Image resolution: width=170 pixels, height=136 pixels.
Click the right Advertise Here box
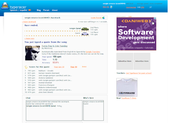coord(142,61)
